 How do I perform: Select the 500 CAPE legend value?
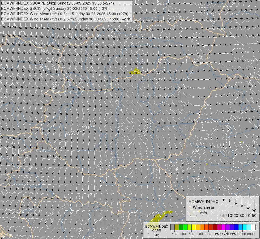(191, 234)
